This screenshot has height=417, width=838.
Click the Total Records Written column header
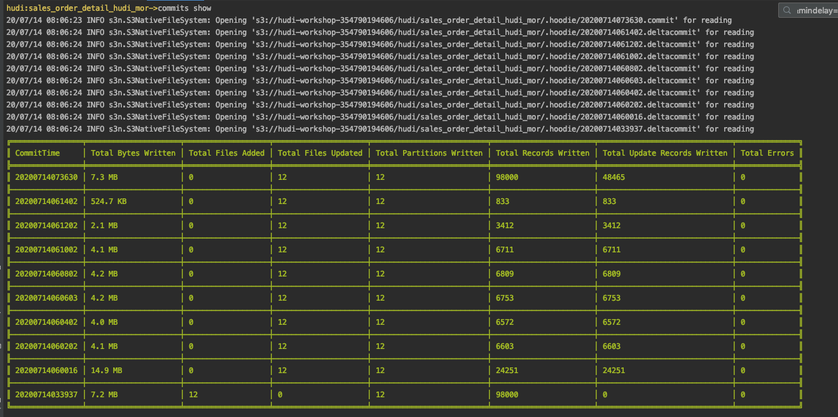(x=542, y=153)
